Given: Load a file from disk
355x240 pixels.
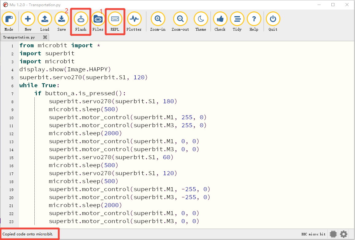Looking at the screenshot, I should (44, 22).
